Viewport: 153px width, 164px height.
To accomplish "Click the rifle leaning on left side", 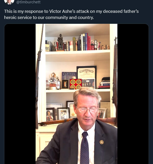I will (x=39, y=76).
